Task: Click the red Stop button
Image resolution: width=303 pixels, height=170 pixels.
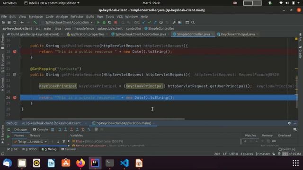Action: 116,22
